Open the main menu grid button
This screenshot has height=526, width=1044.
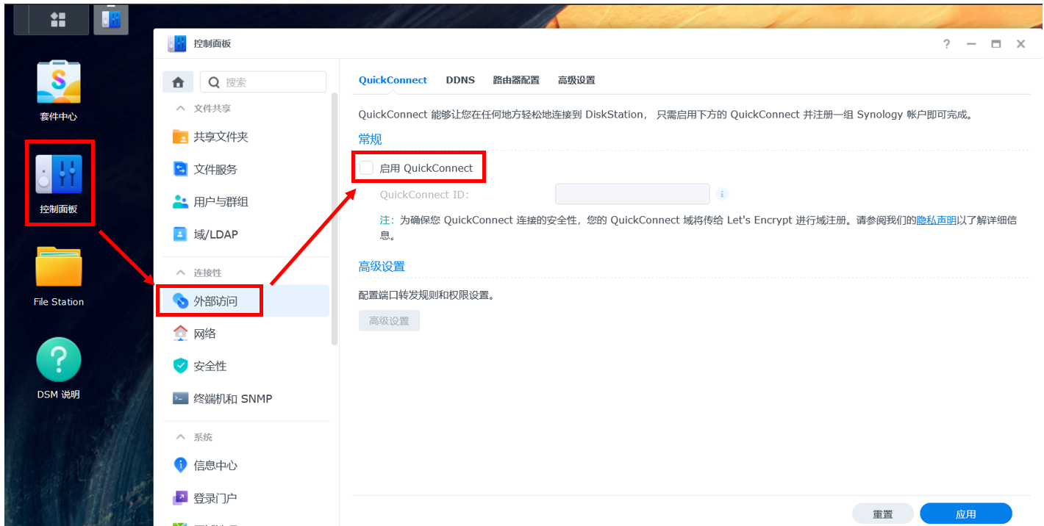[x=58, y=20]
